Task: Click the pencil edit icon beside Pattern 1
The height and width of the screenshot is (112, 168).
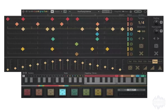Action: pos(65,11)
